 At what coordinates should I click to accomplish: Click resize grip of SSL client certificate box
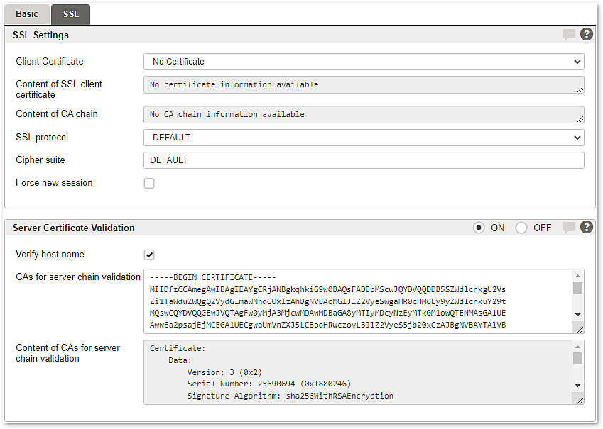[x=580, y=89]
